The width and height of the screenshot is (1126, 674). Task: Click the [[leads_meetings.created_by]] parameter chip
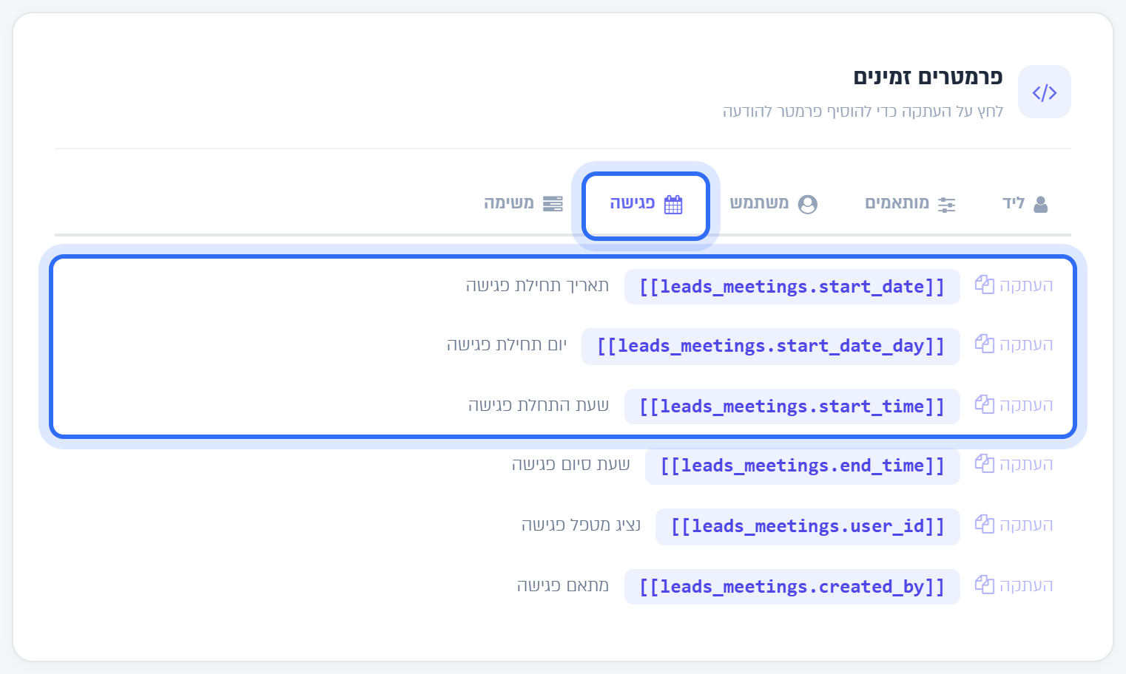coord(792,587)
